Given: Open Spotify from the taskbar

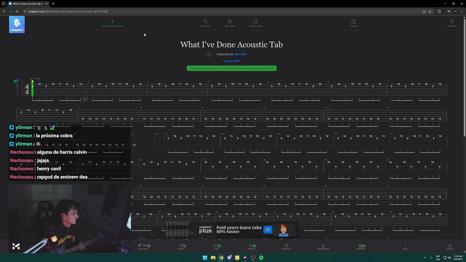Looking at the screenshot, I should coord(261,258).
